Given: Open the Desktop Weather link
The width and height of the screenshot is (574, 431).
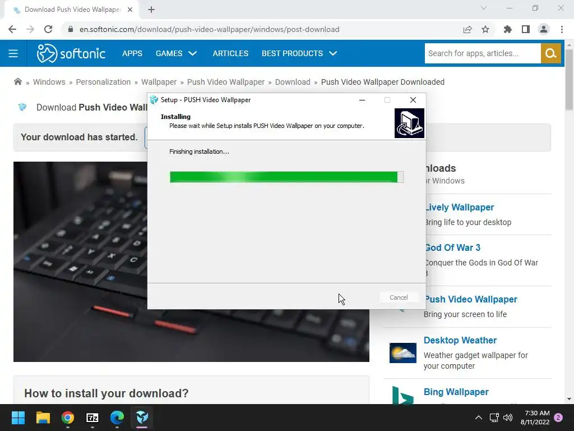Looking at the screenshot, I should (460, 341).
